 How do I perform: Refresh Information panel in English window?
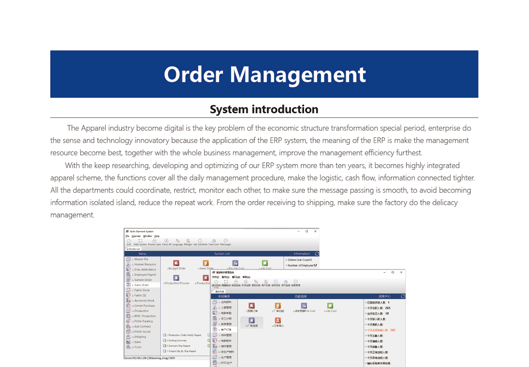click(317, 254)
